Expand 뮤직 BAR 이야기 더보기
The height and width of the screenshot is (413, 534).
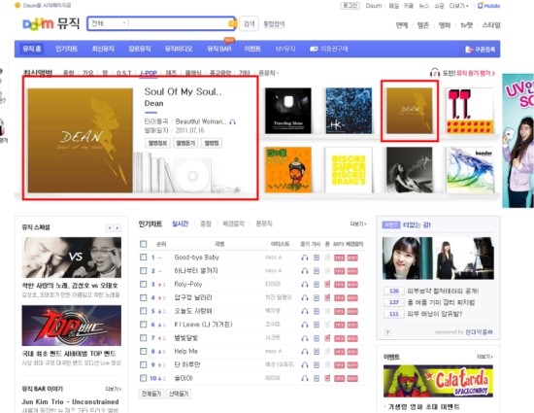click(113, 389)
